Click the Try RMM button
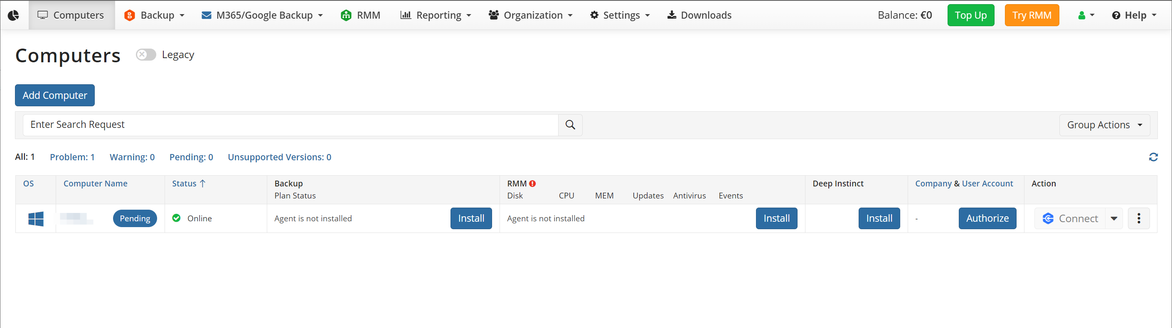The image size is (1172, 328). coord(1032,15)
